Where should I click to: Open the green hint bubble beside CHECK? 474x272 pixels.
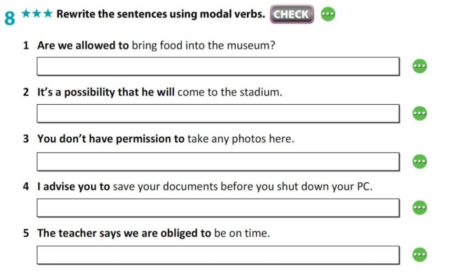(x=328, y=14)
